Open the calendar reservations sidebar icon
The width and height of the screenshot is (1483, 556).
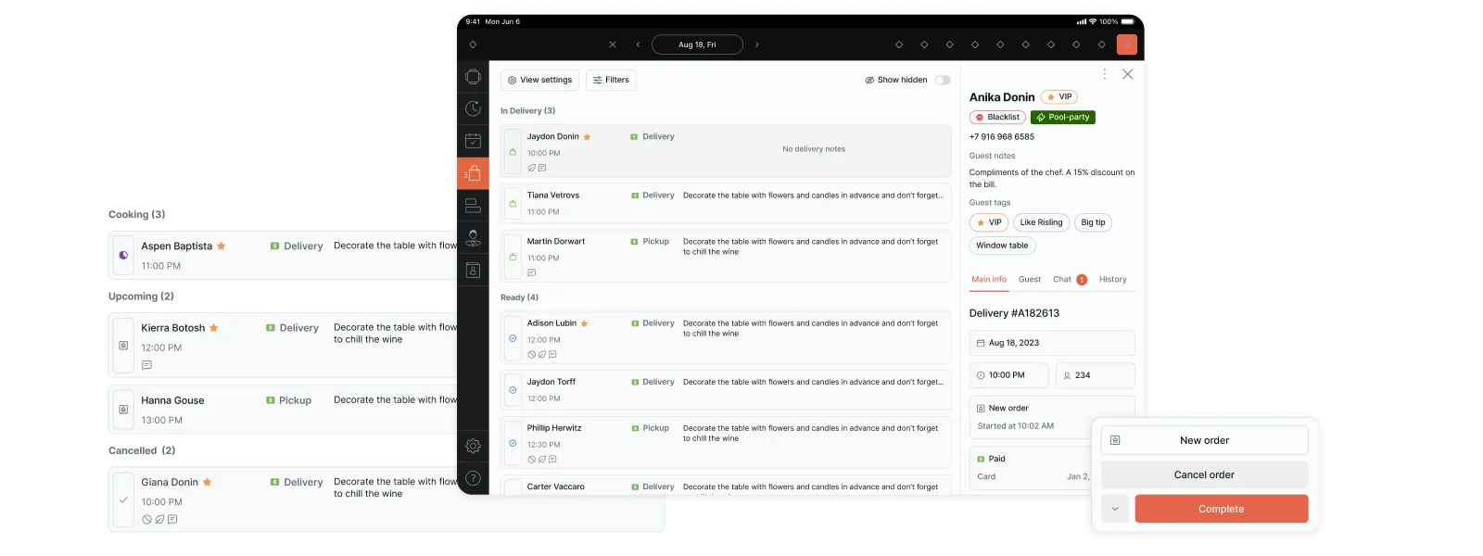473,141
